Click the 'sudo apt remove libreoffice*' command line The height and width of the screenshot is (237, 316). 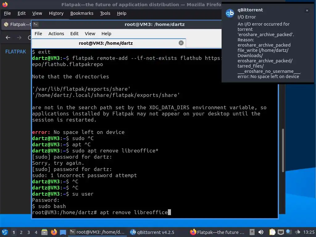coord(95,151)
